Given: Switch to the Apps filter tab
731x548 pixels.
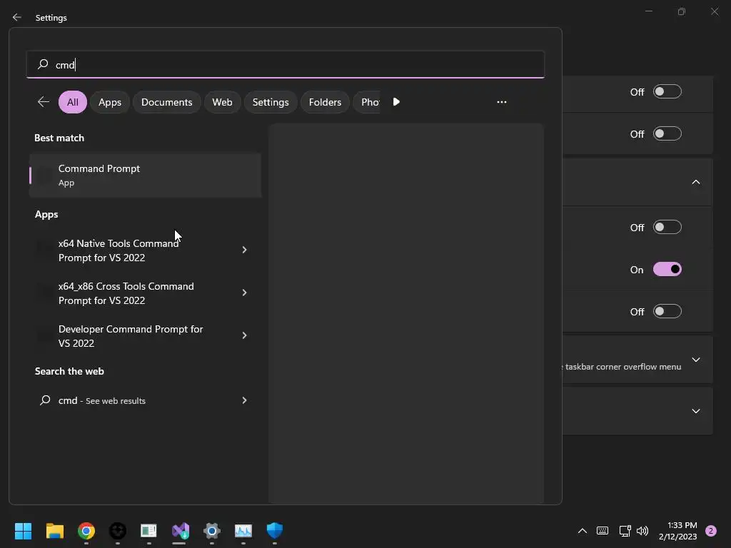Looking at the screenshot, I should click(x=110, y=102).
